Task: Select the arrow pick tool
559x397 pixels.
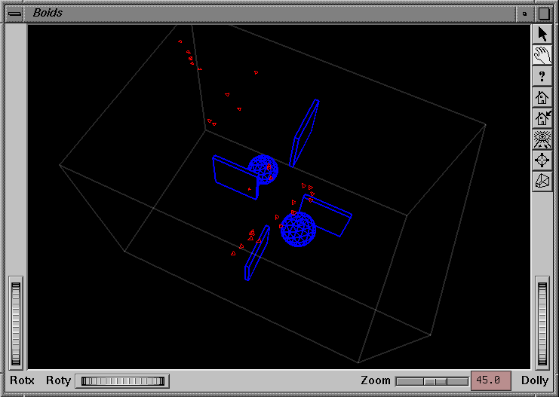Action: tap(542, 35)
